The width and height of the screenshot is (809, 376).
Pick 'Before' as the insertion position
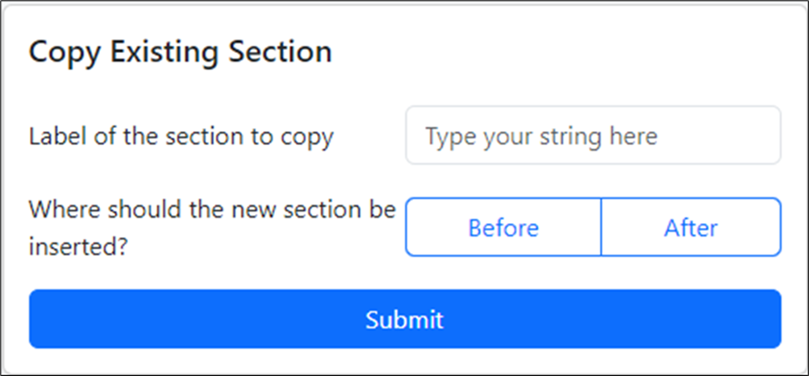[503, 227]
